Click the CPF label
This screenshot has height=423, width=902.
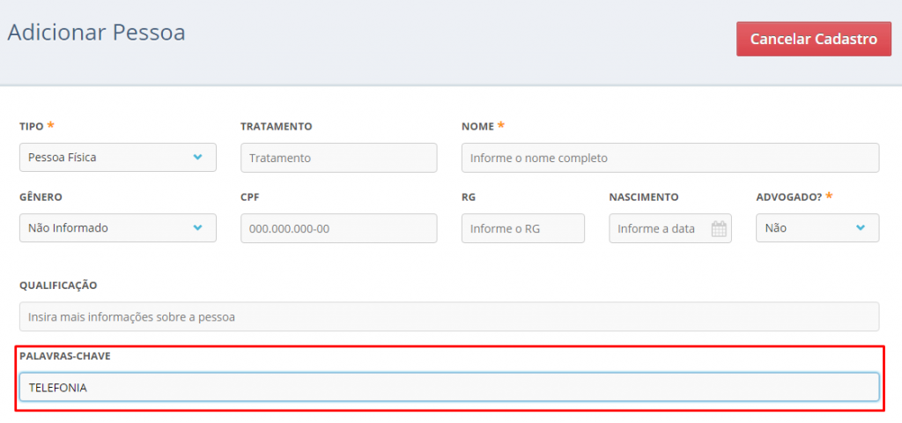point(250,197)
